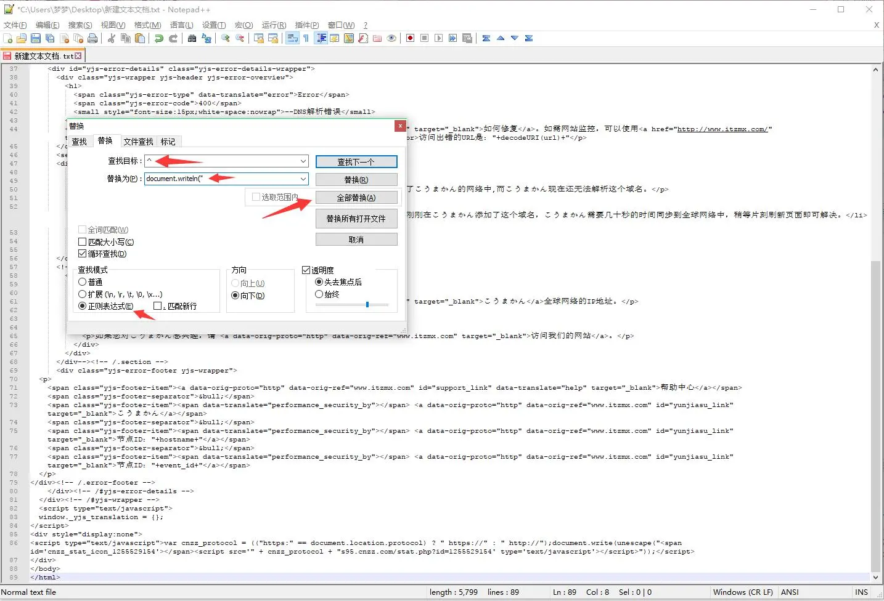Click the Paste clipboard icon
Screen dimensions: 884x601
point(140,38)
